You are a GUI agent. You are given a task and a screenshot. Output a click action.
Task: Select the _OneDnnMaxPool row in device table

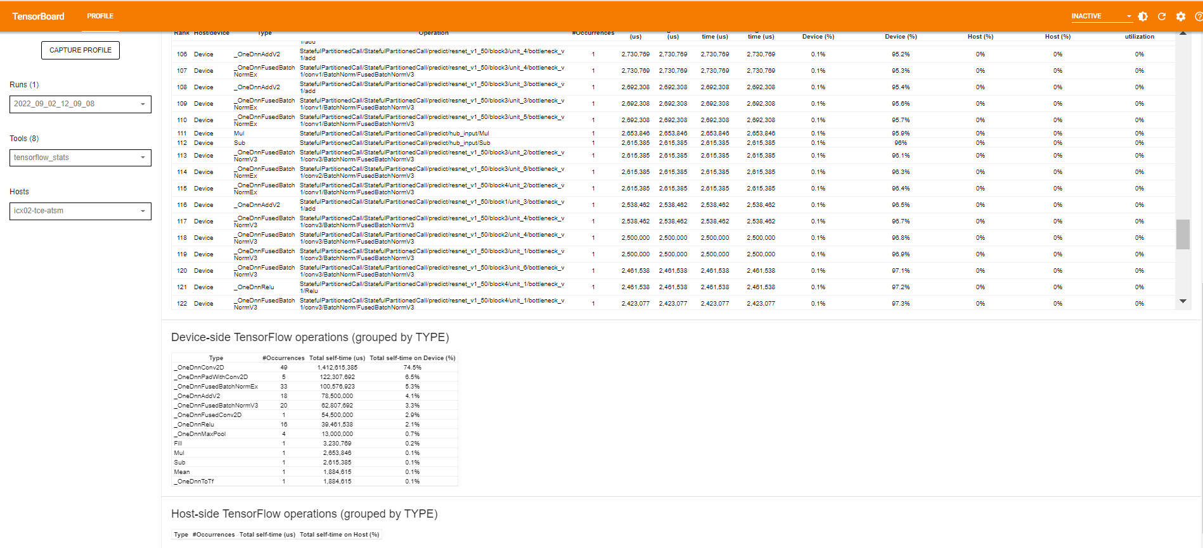point(200,434)
